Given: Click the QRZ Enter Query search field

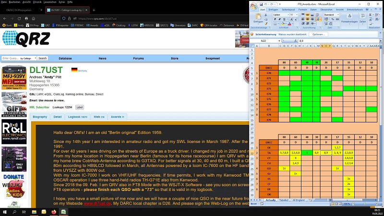Looking at the screenshot, I should tap(11, 58).
